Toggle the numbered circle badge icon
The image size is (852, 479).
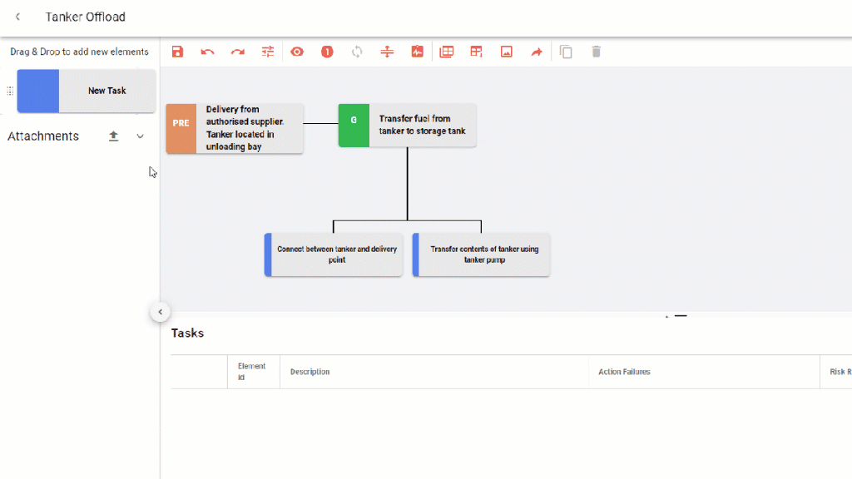[x=327, y=52]
